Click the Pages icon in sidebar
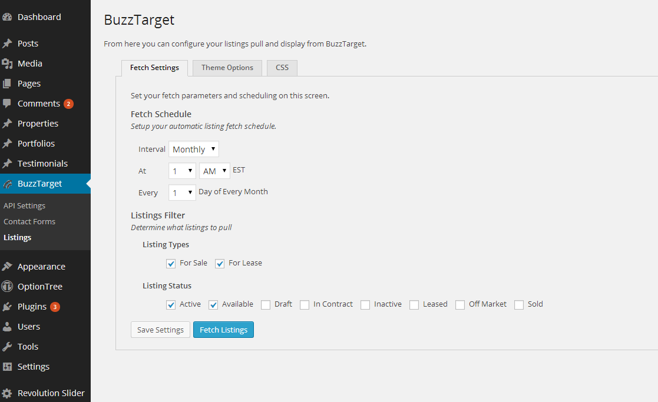Image resolution: width=658 pixels, height=402 pixels. [x=7, y=84]
